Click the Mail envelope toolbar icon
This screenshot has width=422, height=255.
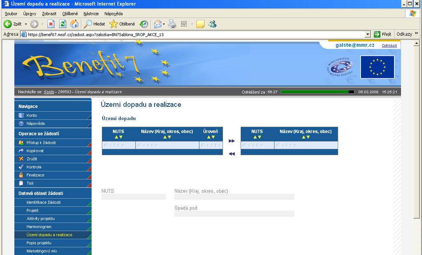(158, 24)
